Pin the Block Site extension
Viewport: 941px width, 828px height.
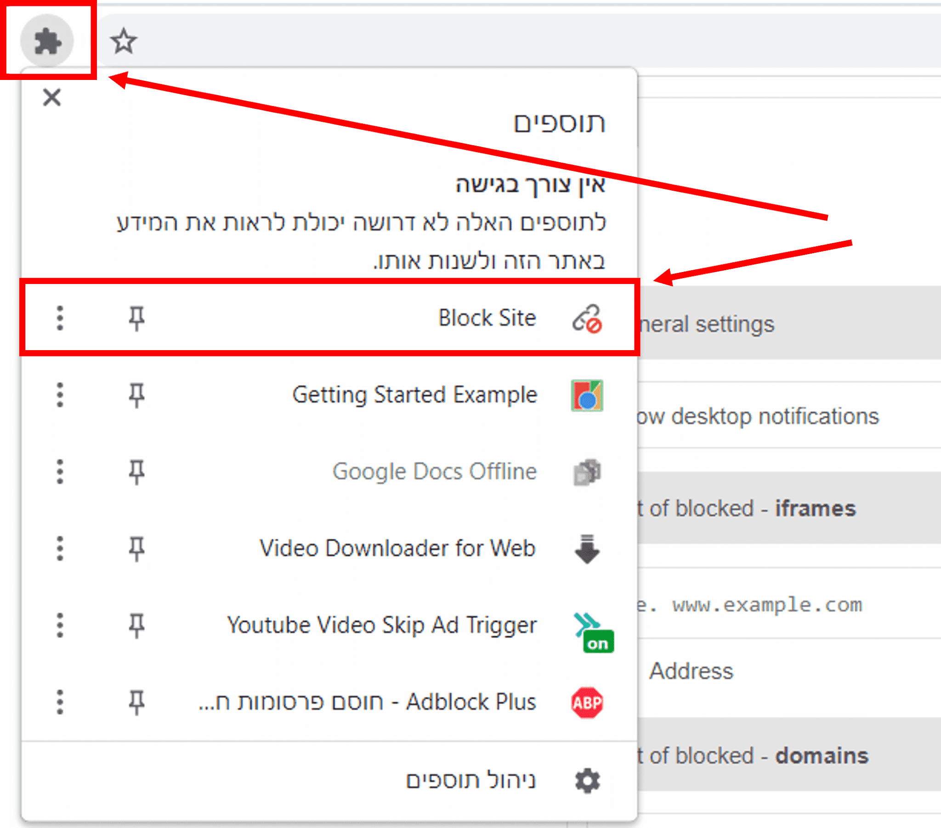click(136, 318)
